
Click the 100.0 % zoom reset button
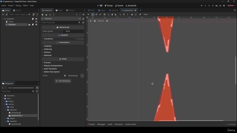[101, 21]
